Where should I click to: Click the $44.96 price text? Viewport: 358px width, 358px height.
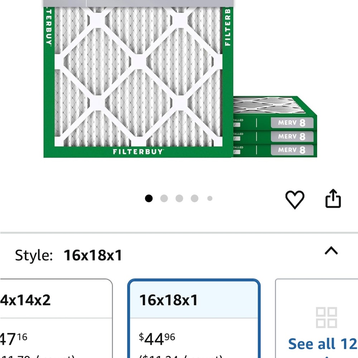156,337
